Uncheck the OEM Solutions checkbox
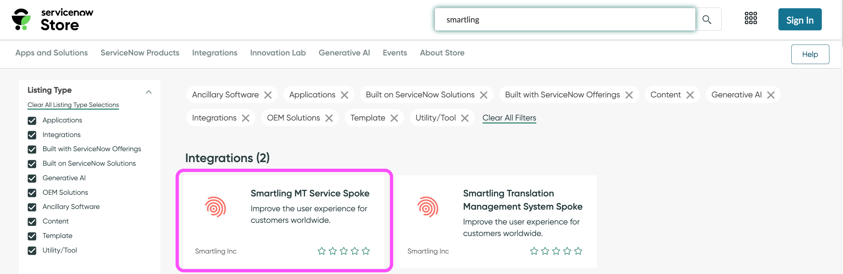 [x=32, y=193]
